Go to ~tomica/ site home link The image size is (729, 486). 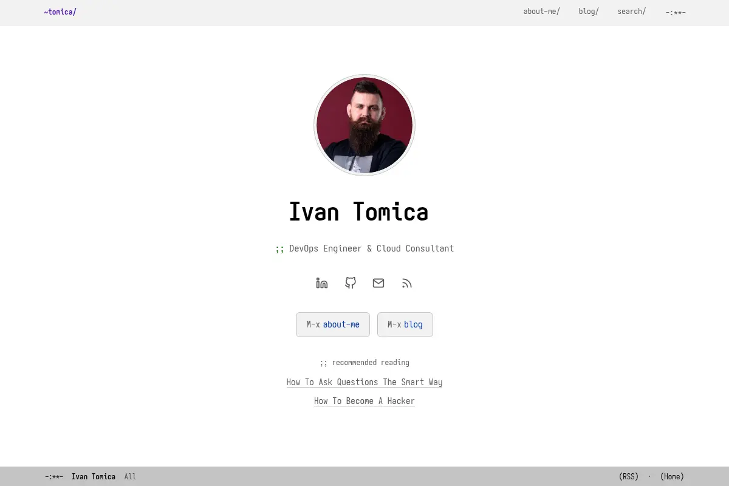click(60, 12)
